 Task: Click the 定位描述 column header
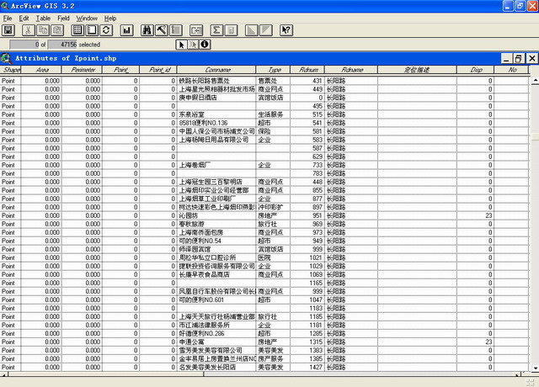pyautogui.click(x=417, y=70)
